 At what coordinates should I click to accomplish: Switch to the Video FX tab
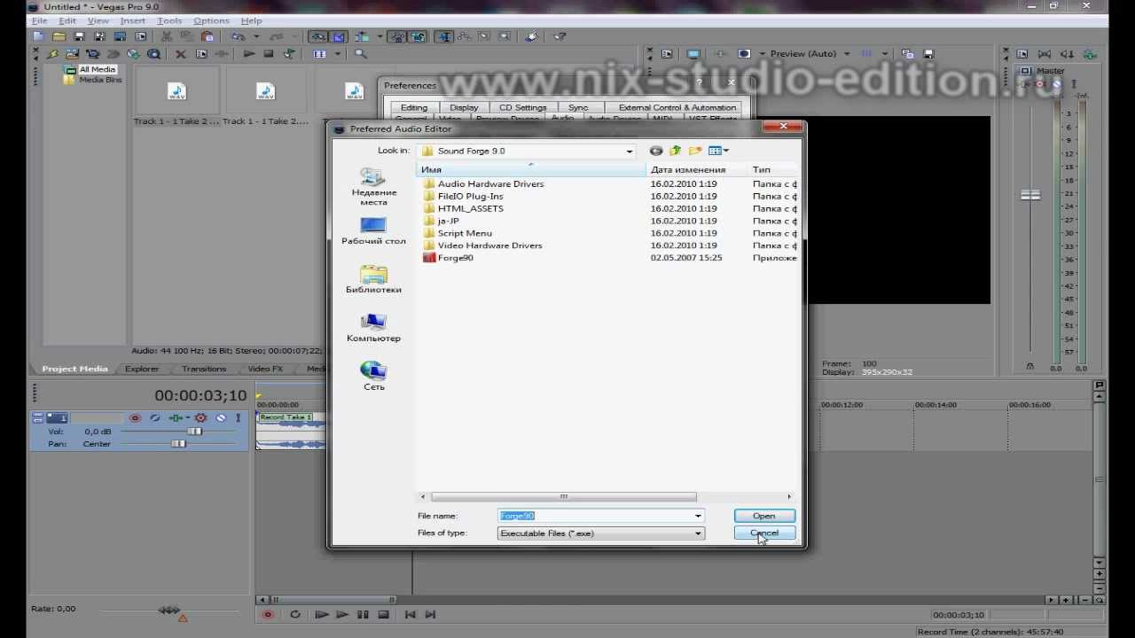point(265,369)
